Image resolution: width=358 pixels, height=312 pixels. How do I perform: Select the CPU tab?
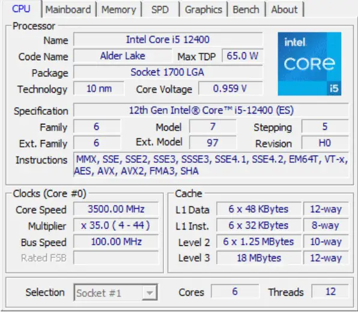[x=21, y=9]
